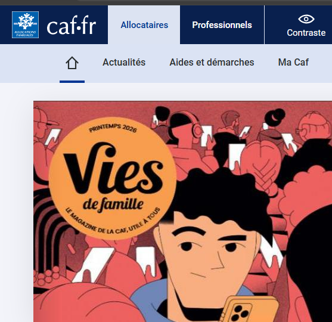Screen dimensions: 332x322
Task: Open the Ma Caf menu
Action: coord(293,62)
